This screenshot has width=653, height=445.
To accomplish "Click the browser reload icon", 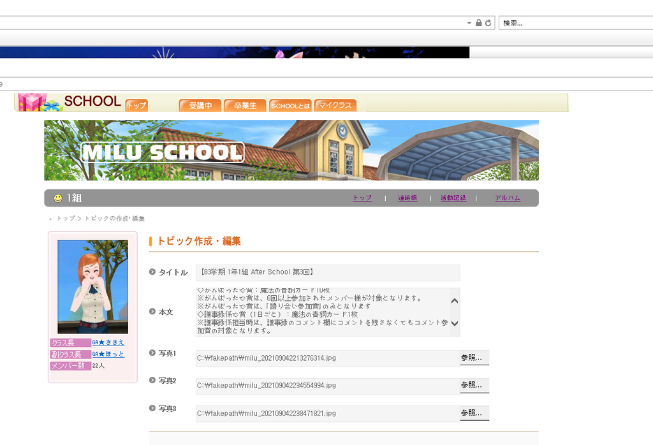I will click(x=488, y=23).
